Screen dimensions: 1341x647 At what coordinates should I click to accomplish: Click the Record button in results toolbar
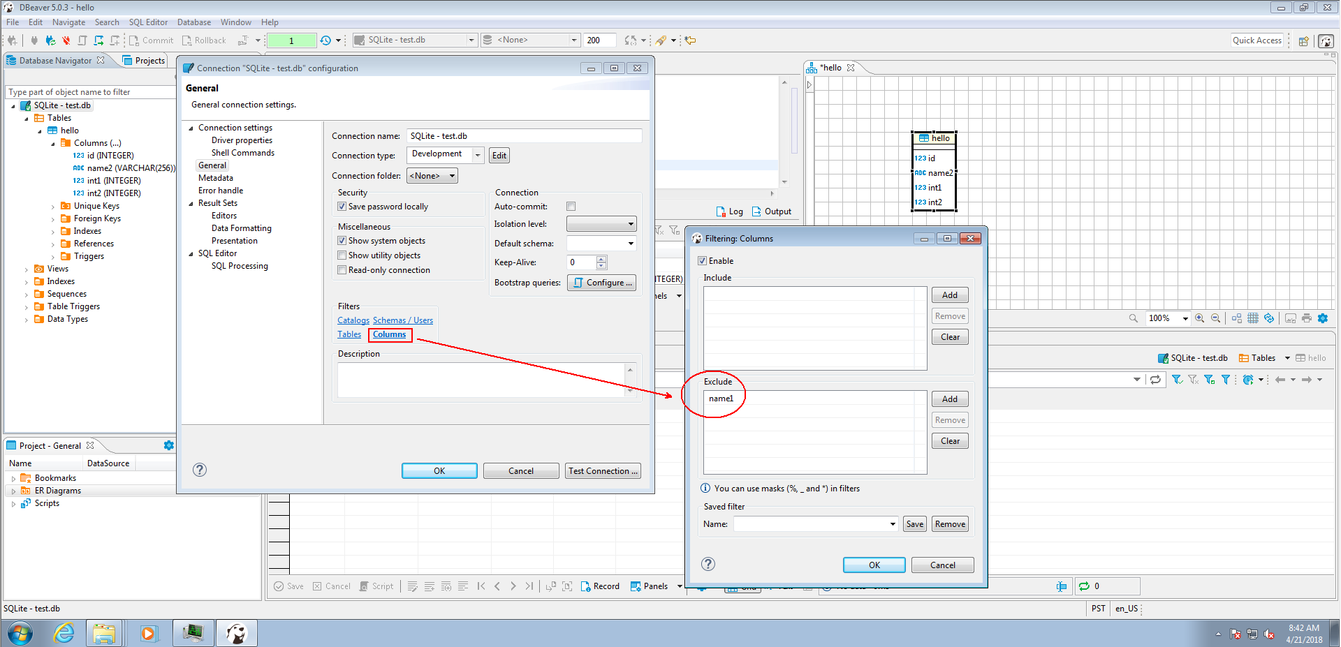pyautogui.click(x=600, y=586)
